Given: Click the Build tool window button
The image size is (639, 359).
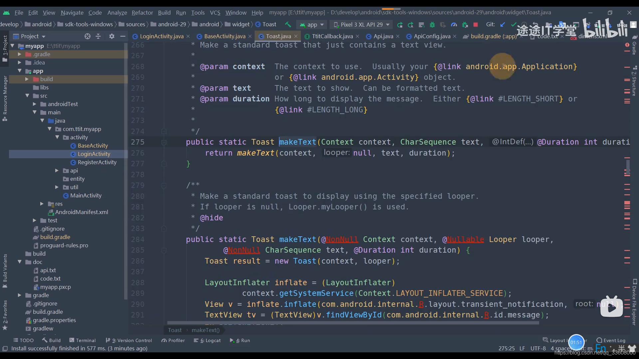Looking at the screenshot, I should pos(51,340).
